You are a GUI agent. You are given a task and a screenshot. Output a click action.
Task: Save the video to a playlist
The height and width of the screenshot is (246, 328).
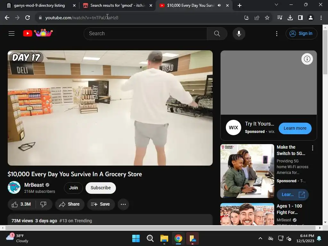point(101,204)
